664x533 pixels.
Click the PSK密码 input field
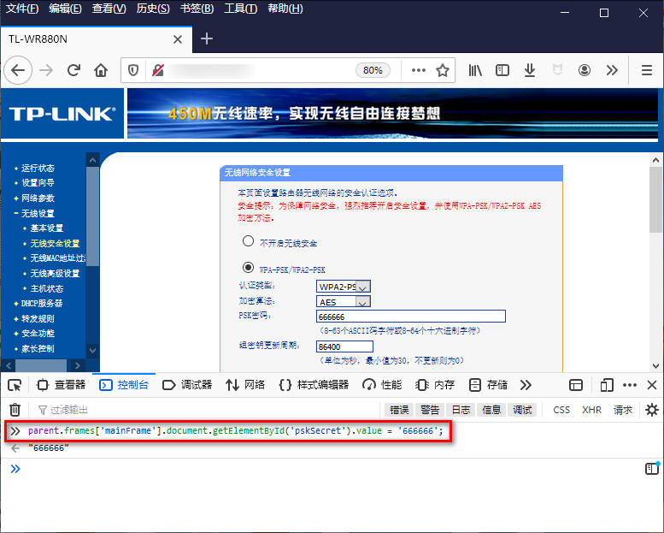coord(411,317)
